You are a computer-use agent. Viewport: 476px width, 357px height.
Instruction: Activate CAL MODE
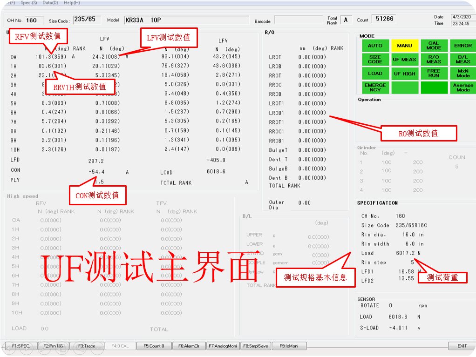(434, 46)
